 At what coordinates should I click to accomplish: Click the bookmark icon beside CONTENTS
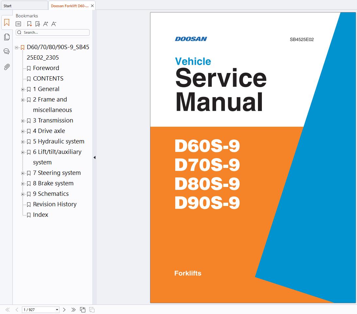[x=29, y=79]
